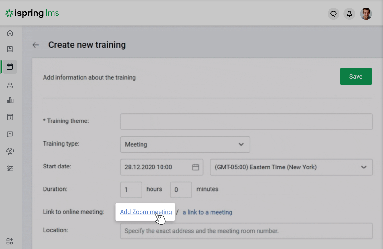Open the Home page from sidebar
383x249 pixels.
pyautogui.click(x=10, y=33)
